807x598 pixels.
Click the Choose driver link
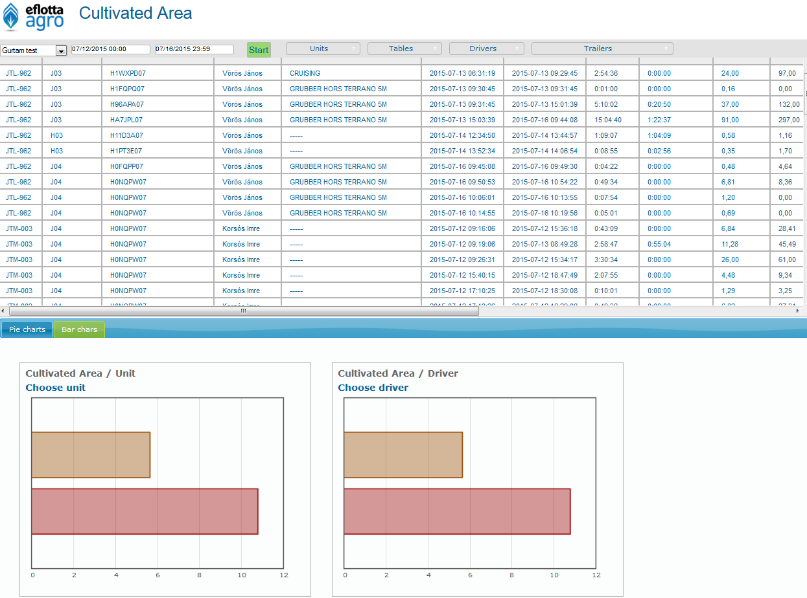(373, 388)
